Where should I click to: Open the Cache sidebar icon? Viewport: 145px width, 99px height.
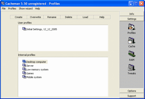[132, 40]
